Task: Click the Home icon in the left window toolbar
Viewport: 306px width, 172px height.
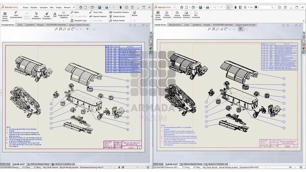Action: pyautogui.click(x=81, y=8)
